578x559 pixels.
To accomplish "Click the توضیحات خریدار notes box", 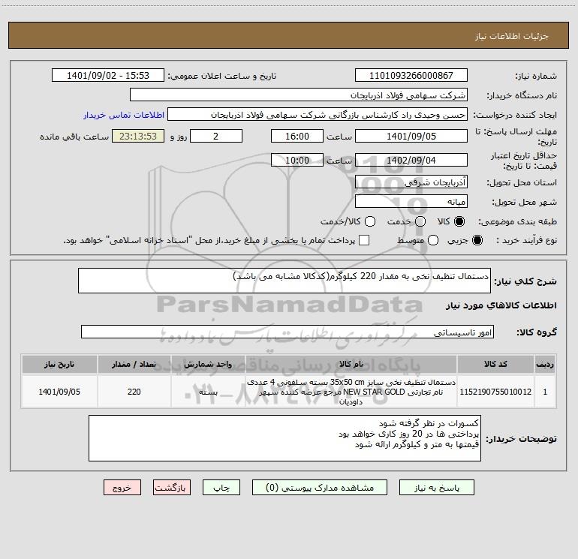I will pos(284,438).
